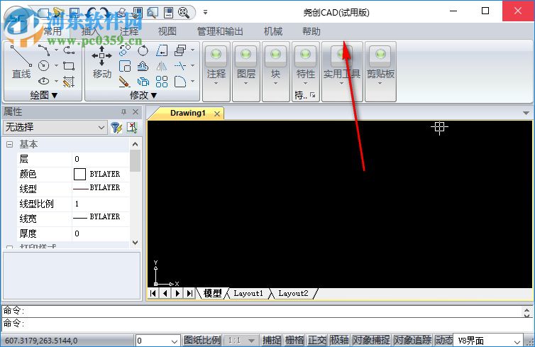Toggle the selection mode icon beside quick select
Image resolution: width=535 pixels, height=347 pixels.
[132, 127]
